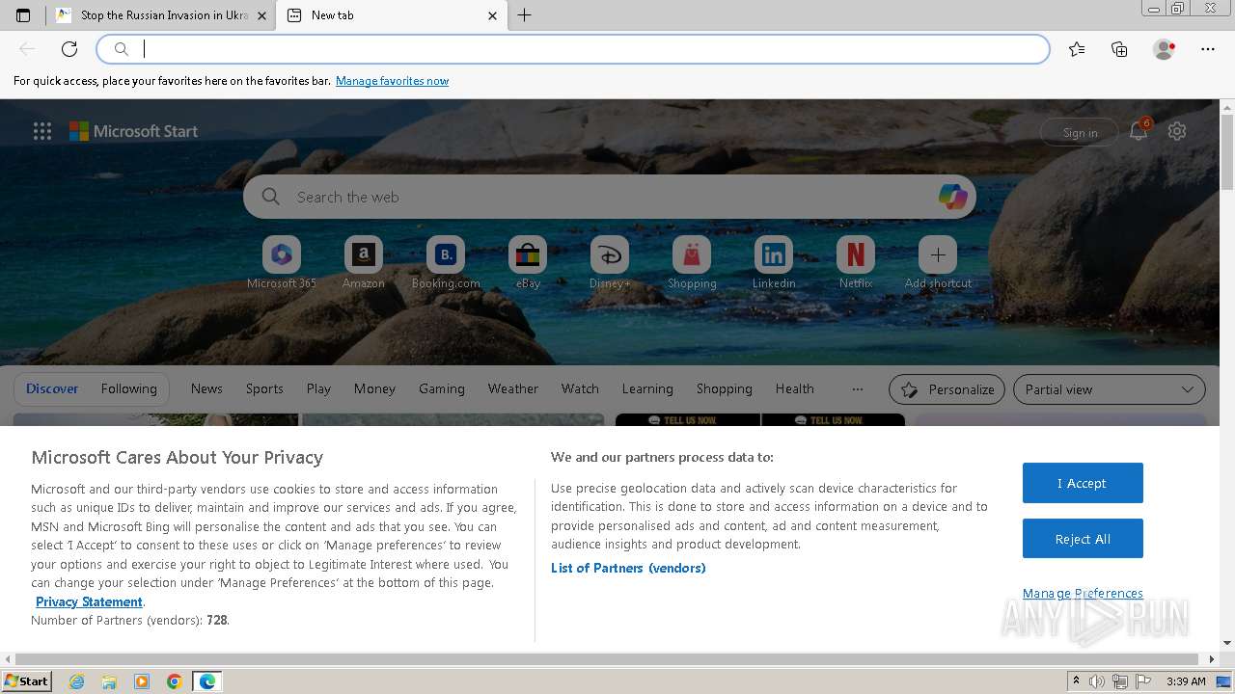Launch Internet Explorer from taskbar

click(76, 681)
